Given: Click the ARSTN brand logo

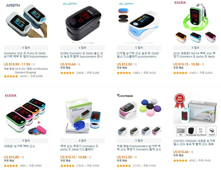Looking at the screenshot, I should (13, 5).
